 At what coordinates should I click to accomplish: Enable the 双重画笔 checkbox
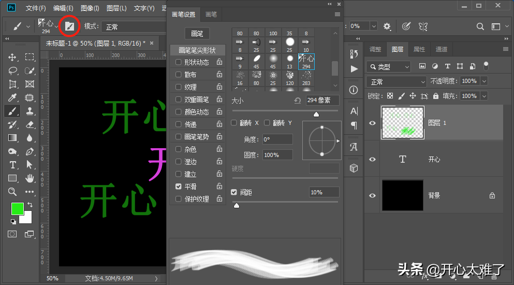179,99
